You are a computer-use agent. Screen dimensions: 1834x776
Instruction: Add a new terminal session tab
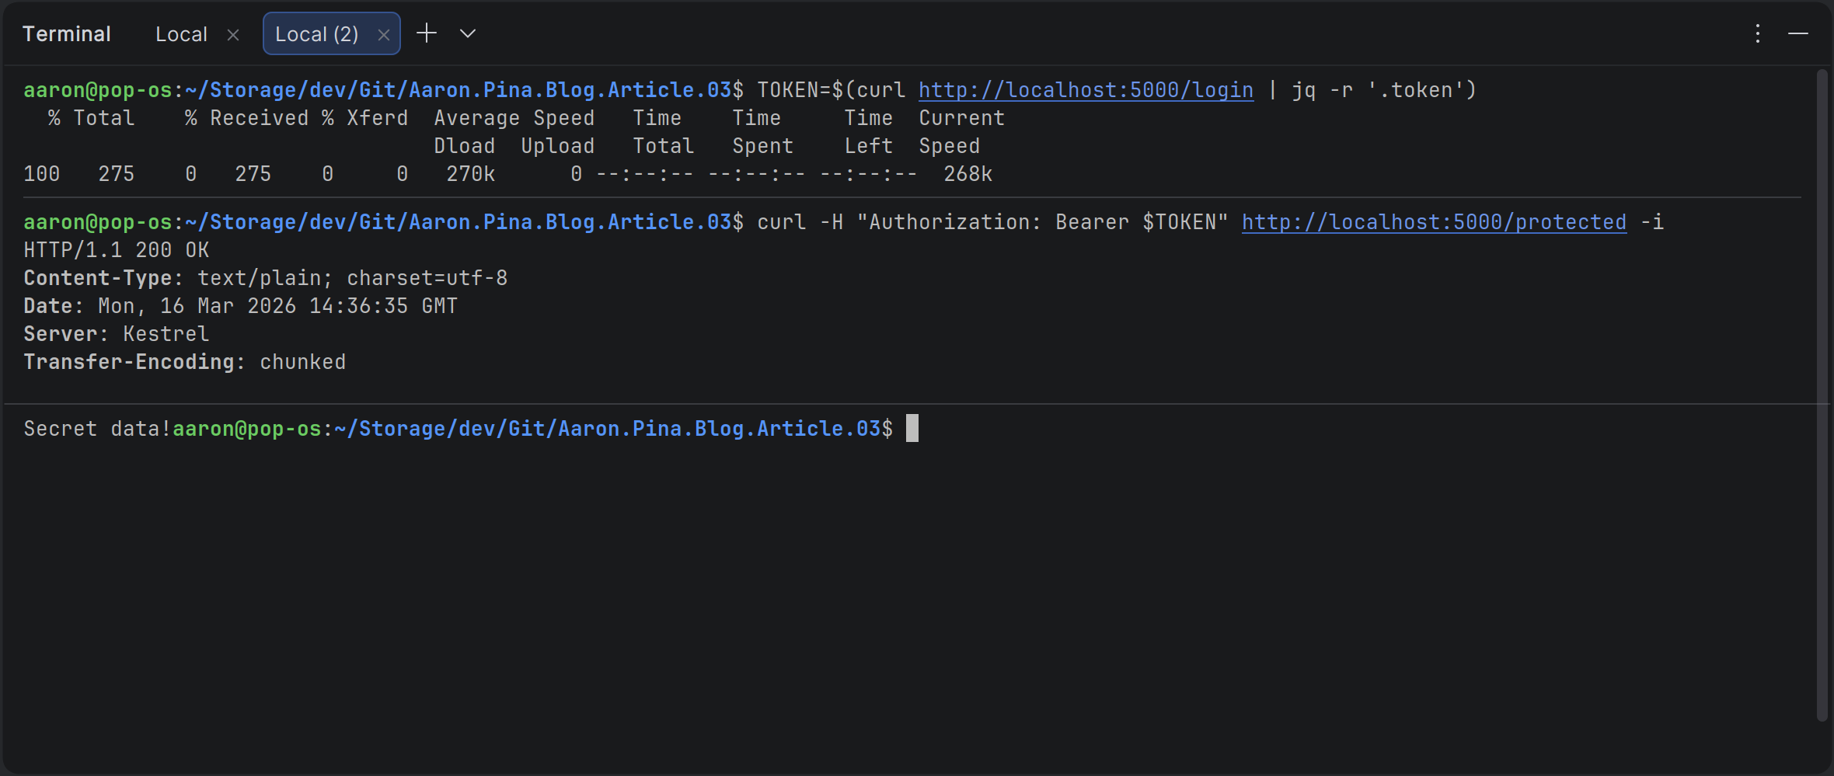(427, 33)
